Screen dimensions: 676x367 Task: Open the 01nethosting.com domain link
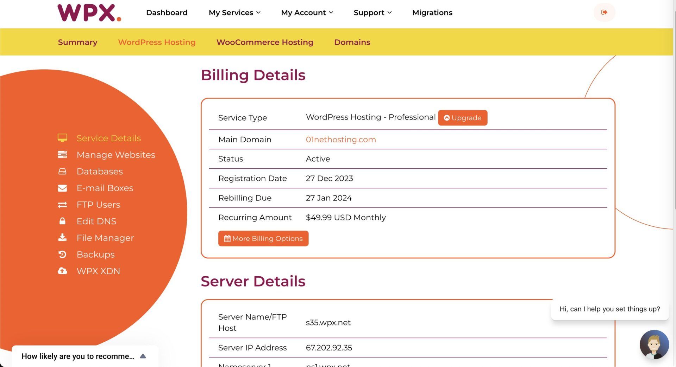tap(341, 140)
